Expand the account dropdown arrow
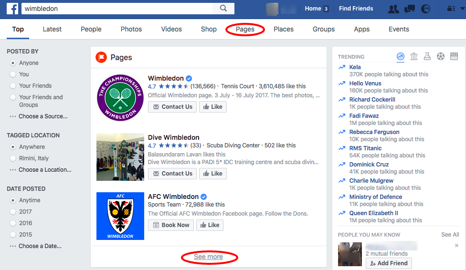The width and height of the screenshot is (466, 270). pyautogui.click(x=463, y=9)
